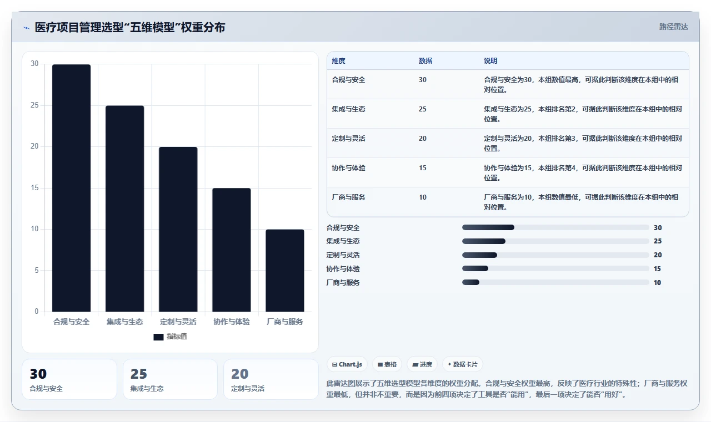Image resolution: width=711 pixels, height=422 pixels.
Task: Toggle the 指标值 legend item
Action: (171, 337)
